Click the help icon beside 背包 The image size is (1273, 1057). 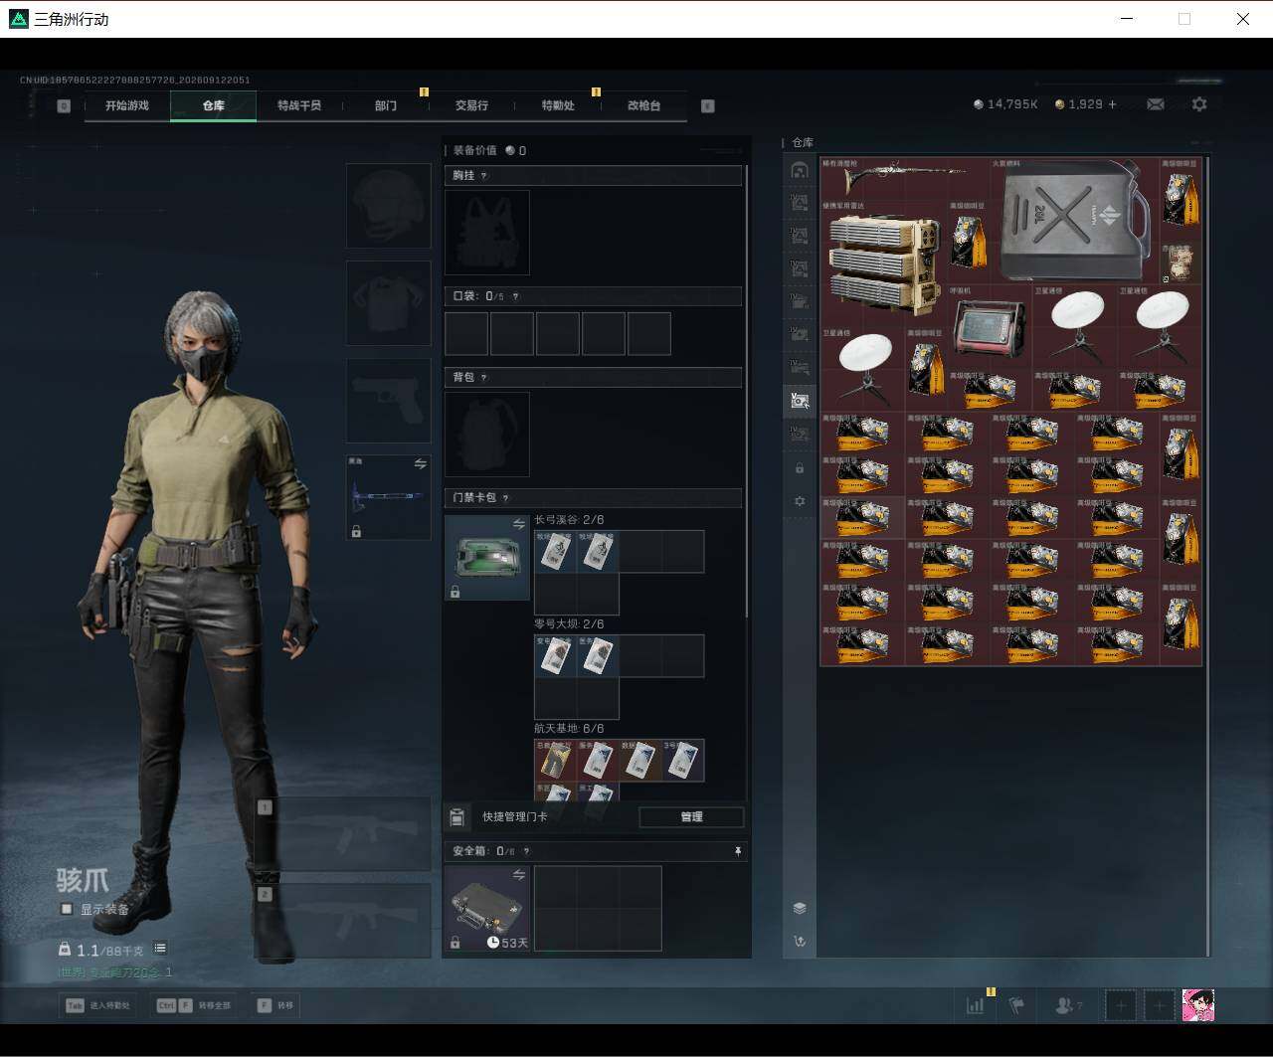(x=484, y=378)
